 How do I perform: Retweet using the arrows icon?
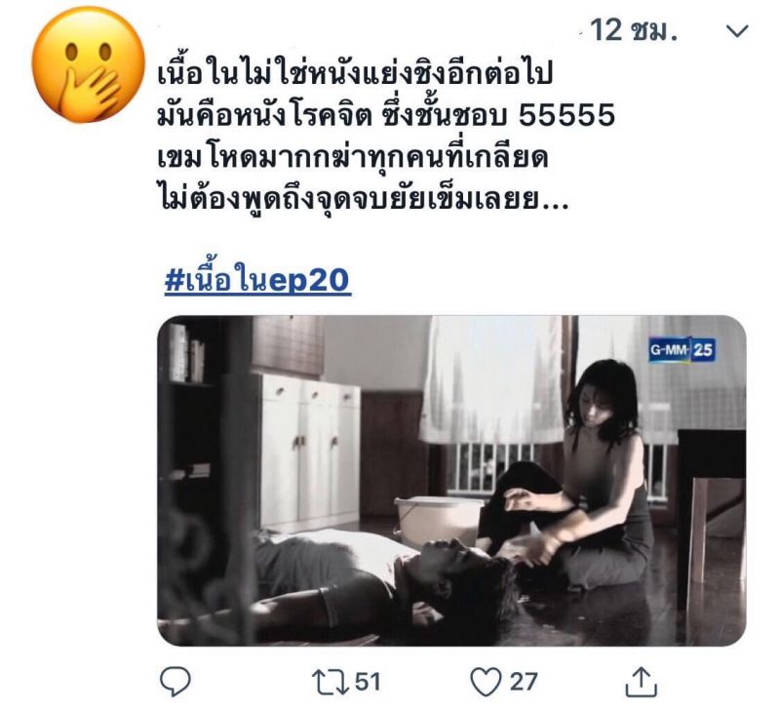pos(330,682)
